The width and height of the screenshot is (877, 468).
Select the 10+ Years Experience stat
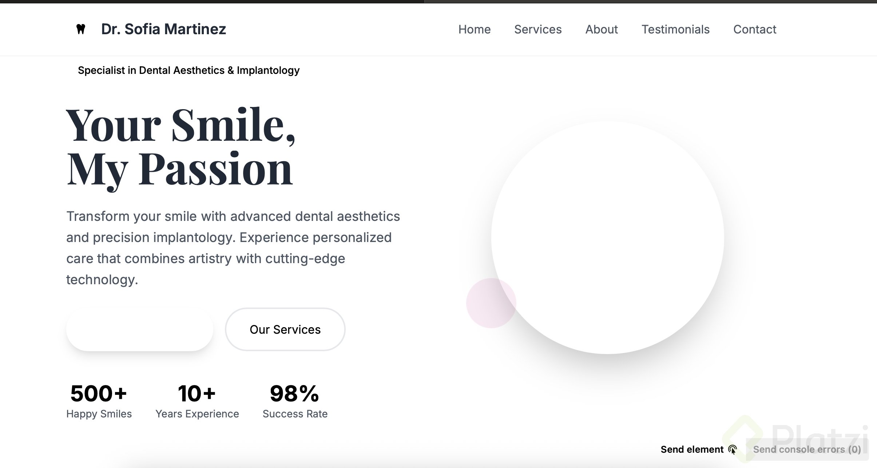click(x=197, y=401)
